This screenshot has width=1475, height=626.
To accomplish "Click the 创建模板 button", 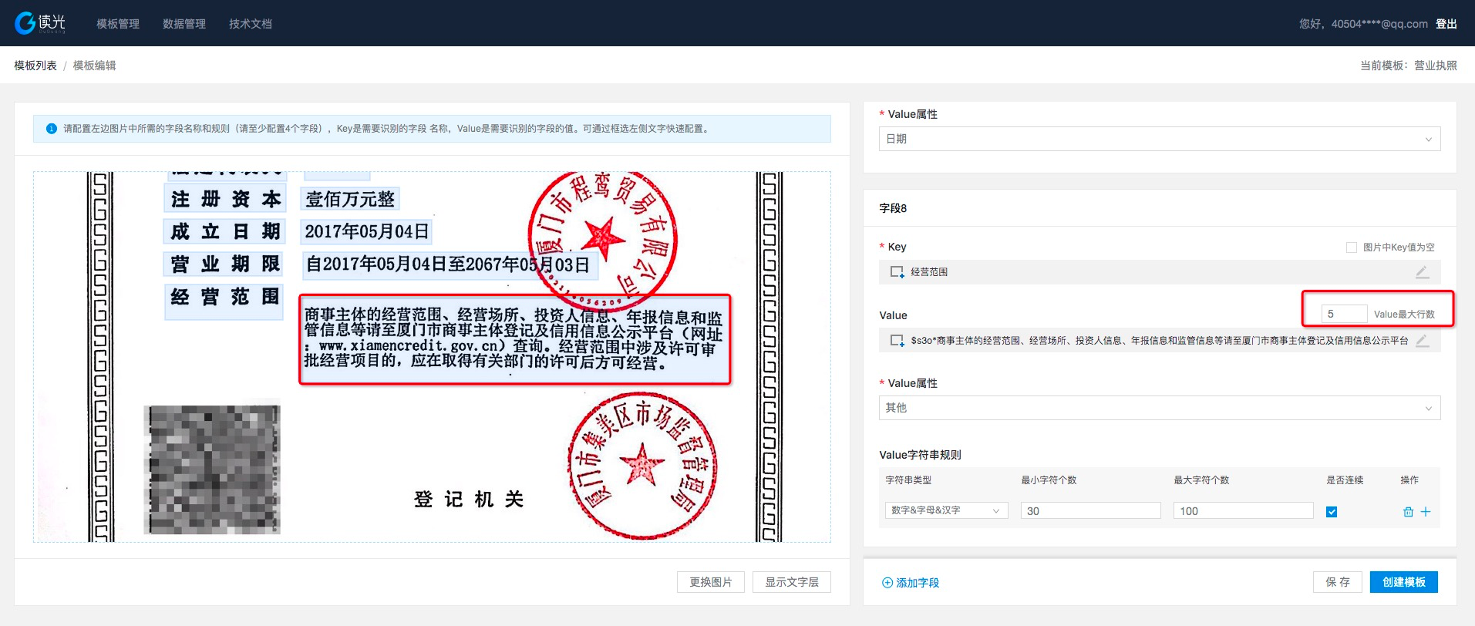I will click(x=1404, y=582).
